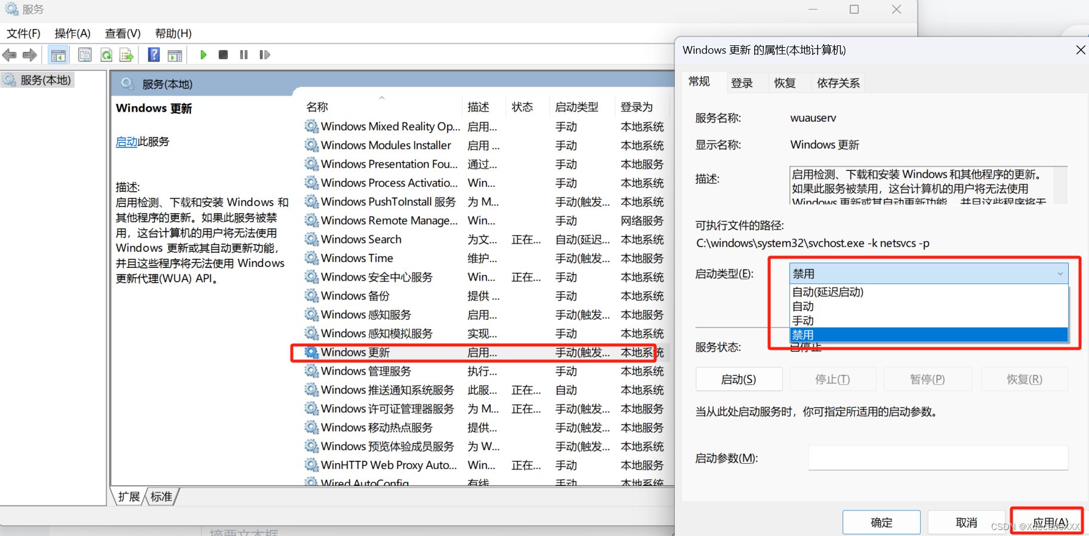
Task: Choose 自动(延迟启动) in startup type list
Action: tap(928, 292)
